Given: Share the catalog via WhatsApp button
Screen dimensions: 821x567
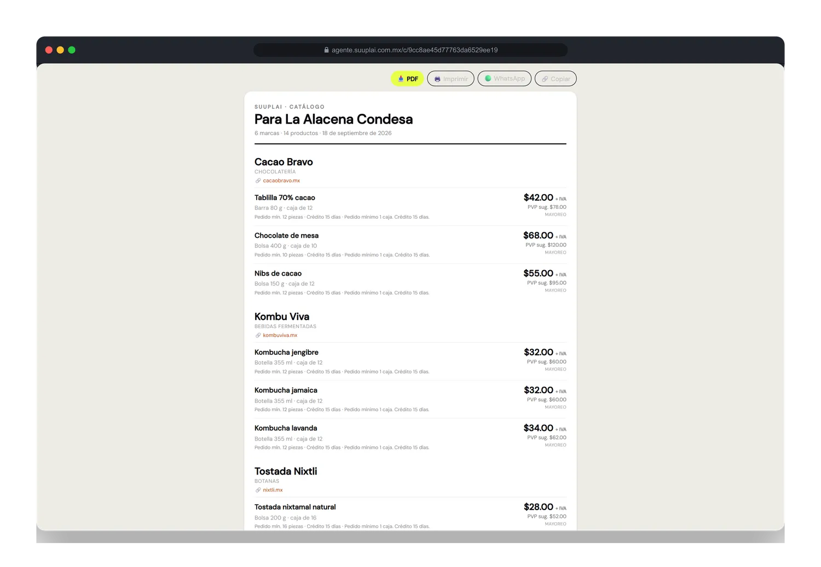Looking at the screenshot, I should pos(505,79).
